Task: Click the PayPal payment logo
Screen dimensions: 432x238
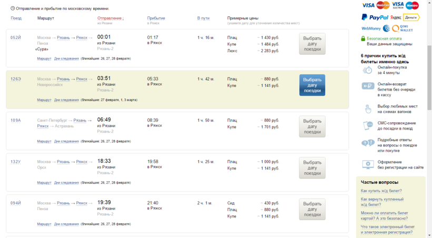Action: [375, 17]
